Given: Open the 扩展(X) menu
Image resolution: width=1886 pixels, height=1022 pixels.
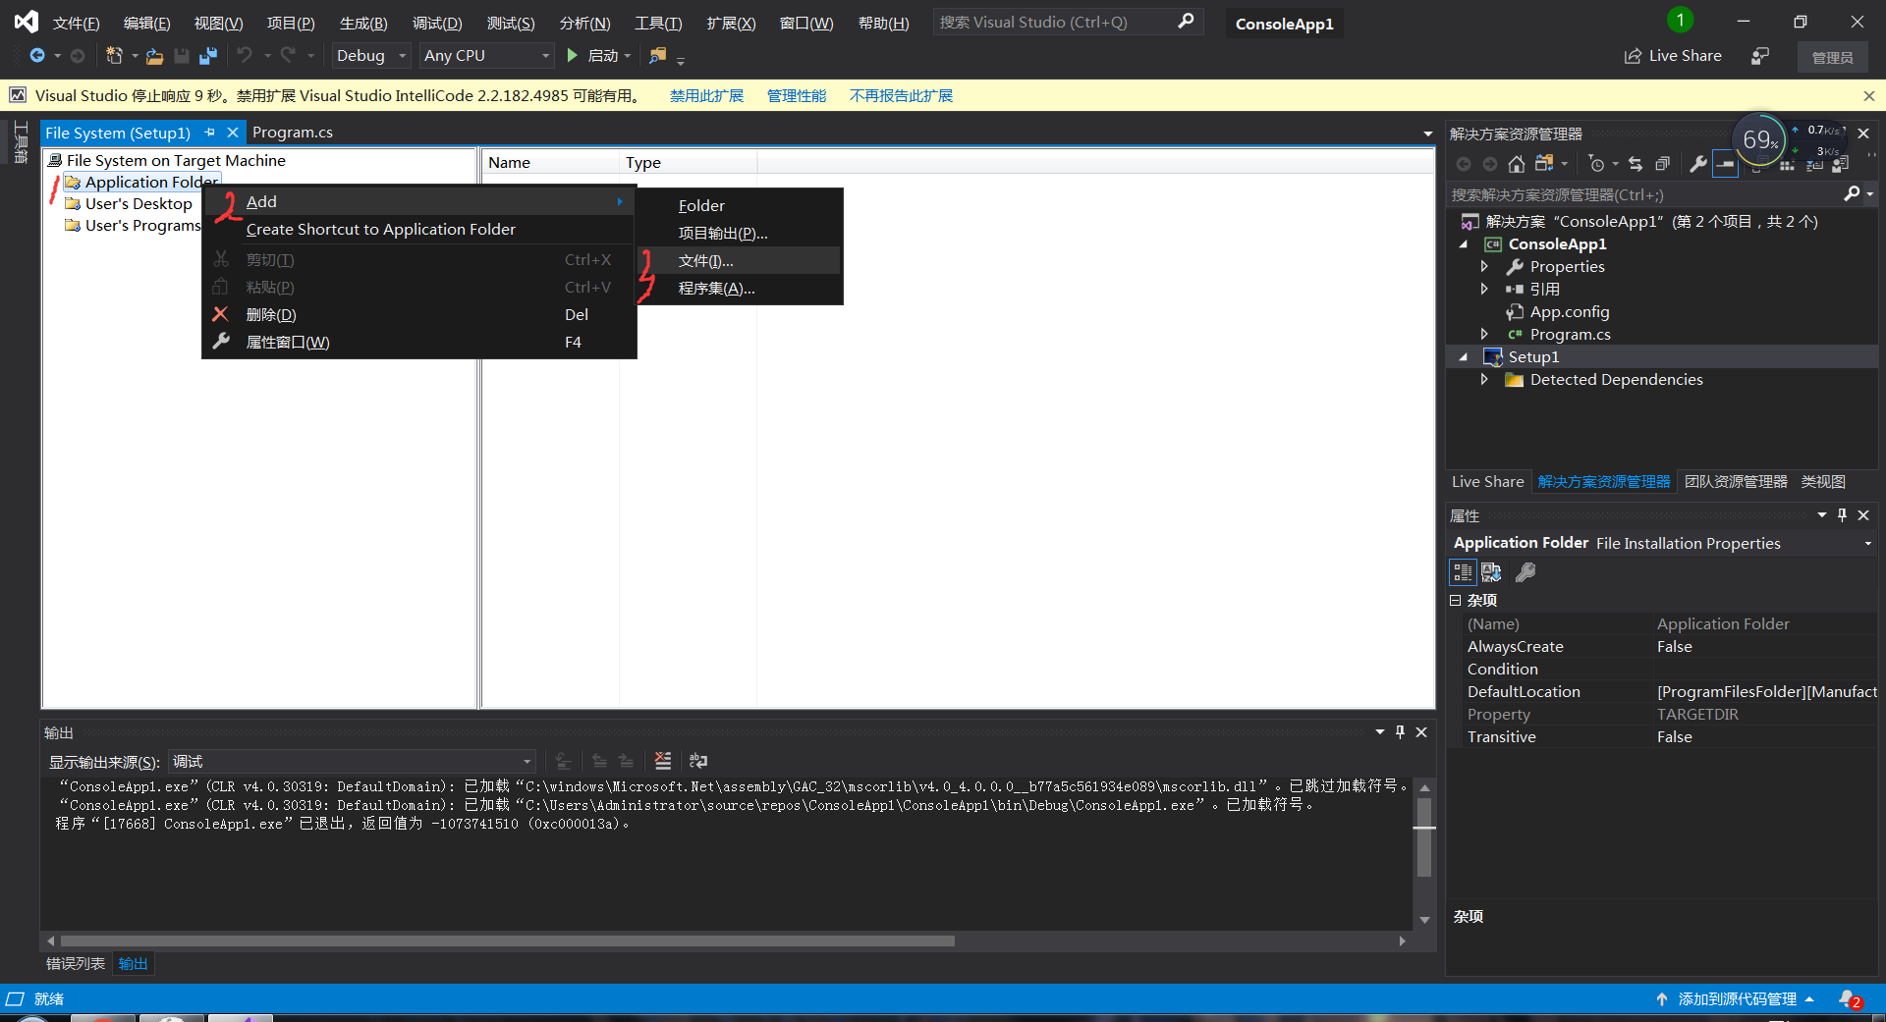Looking at the screenshot, I should pos(731,23).
